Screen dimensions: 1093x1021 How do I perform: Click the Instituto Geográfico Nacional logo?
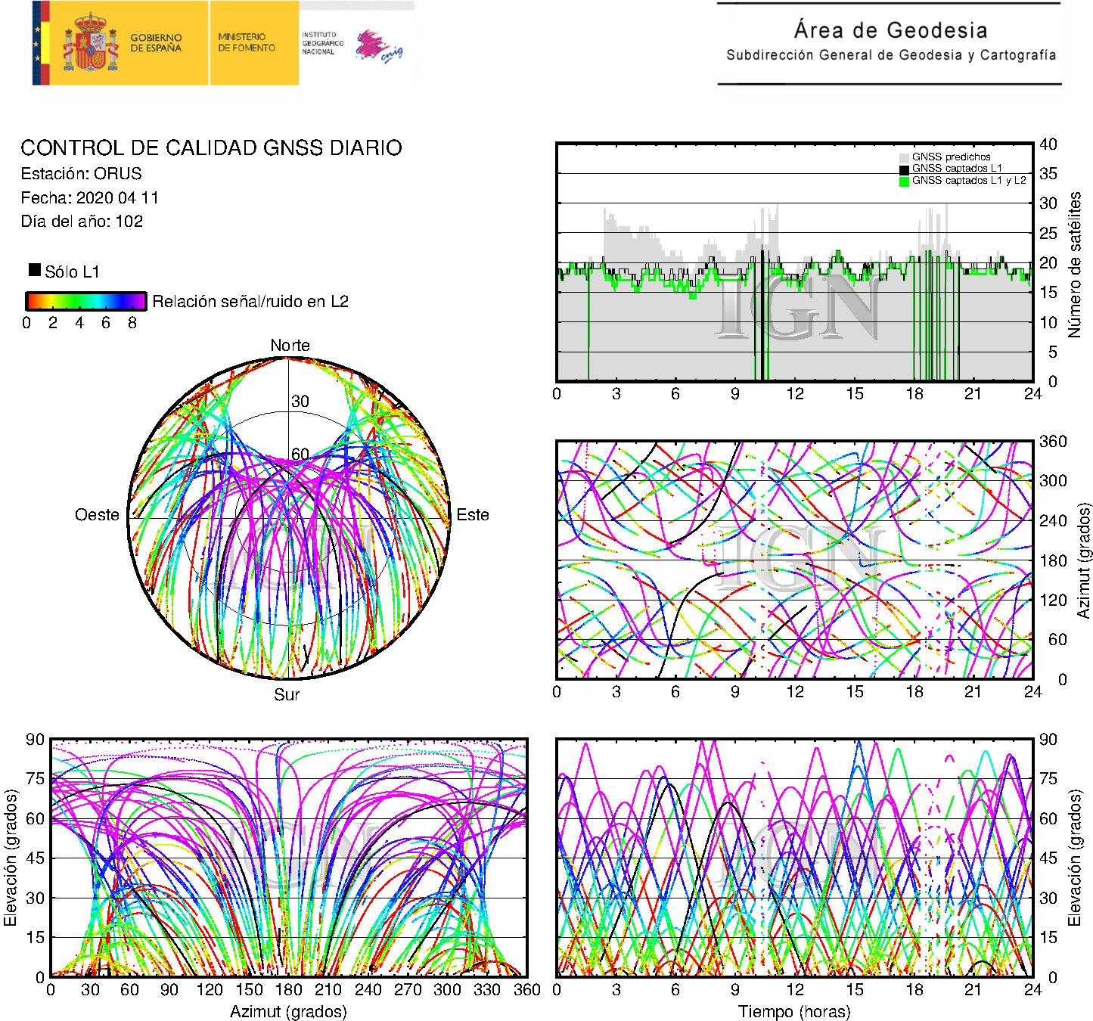321,43
